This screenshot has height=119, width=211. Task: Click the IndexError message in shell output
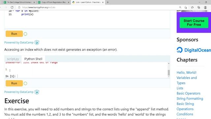click(32, 62)
